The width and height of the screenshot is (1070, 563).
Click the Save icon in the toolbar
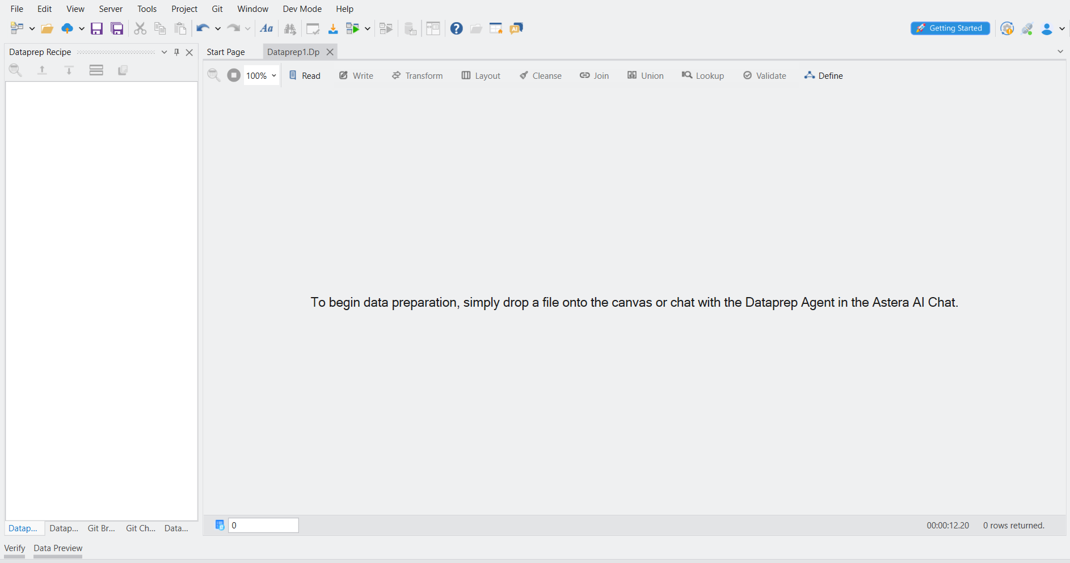97,29
